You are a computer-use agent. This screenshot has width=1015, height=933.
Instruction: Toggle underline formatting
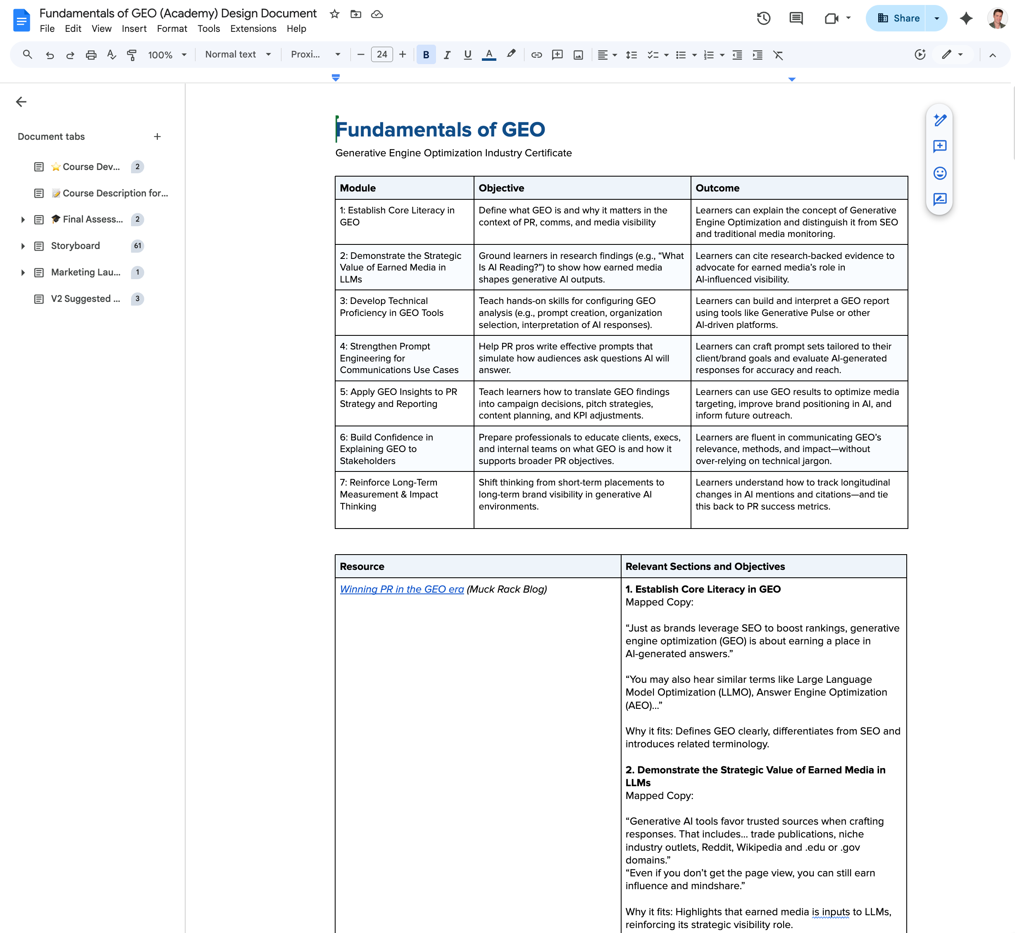coord(467,55)
